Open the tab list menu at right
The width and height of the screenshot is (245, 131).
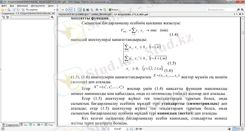[x=239, y=14]
